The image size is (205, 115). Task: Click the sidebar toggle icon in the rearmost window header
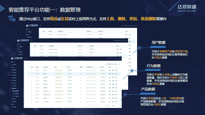[x=41, y=26]
